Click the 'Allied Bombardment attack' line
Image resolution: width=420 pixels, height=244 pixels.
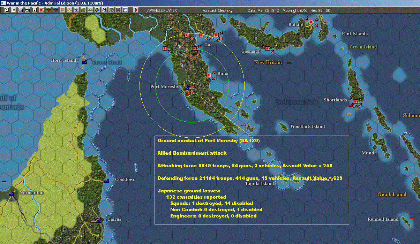[192, 153]
